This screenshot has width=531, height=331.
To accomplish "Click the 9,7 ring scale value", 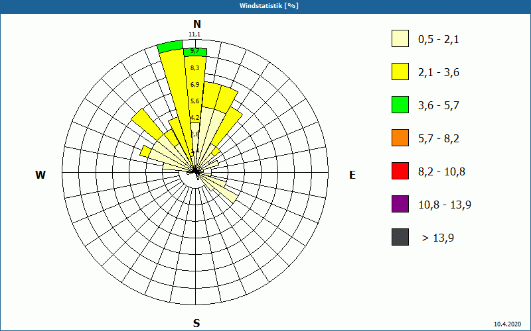I will click(194, 52).
